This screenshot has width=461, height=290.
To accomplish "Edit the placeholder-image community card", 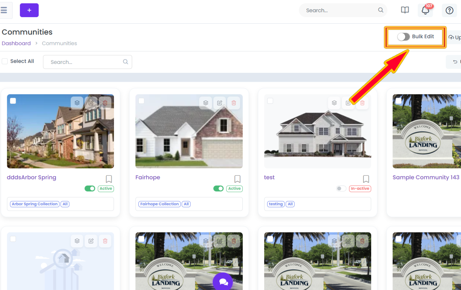I will pyautogui.click(x=91, y=241).
